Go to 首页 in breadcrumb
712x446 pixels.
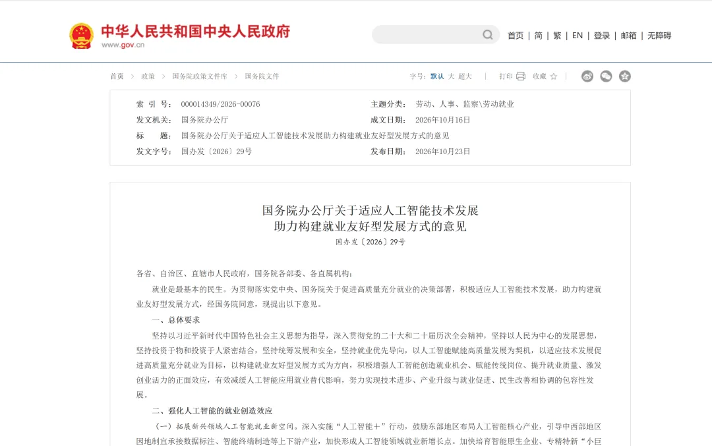[117, 76]
